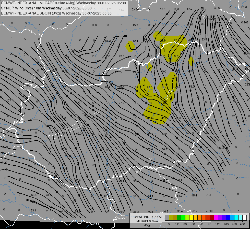Click legend scale label 160
Screen dimensions: 250x229
(x=226, y=224)
